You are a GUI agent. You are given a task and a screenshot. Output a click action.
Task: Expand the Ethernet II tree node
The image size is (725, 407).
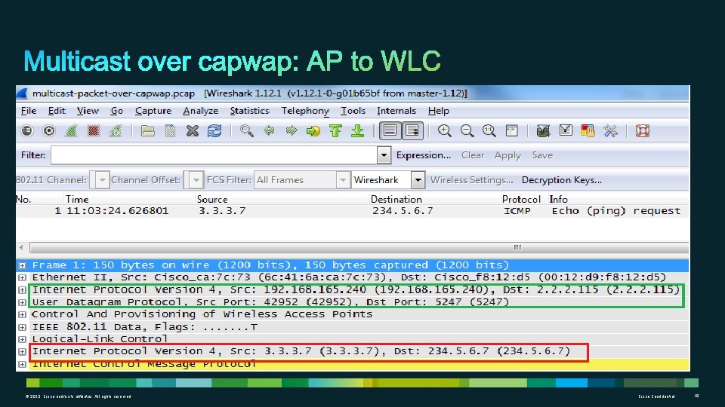(x=22, y=278)
